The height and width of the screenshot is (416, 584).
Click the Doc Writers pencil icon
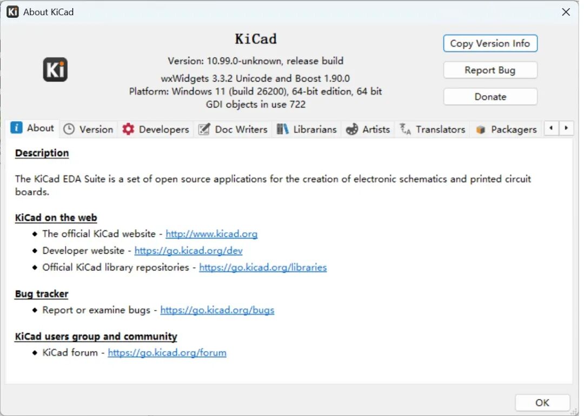tap(204, 129)
